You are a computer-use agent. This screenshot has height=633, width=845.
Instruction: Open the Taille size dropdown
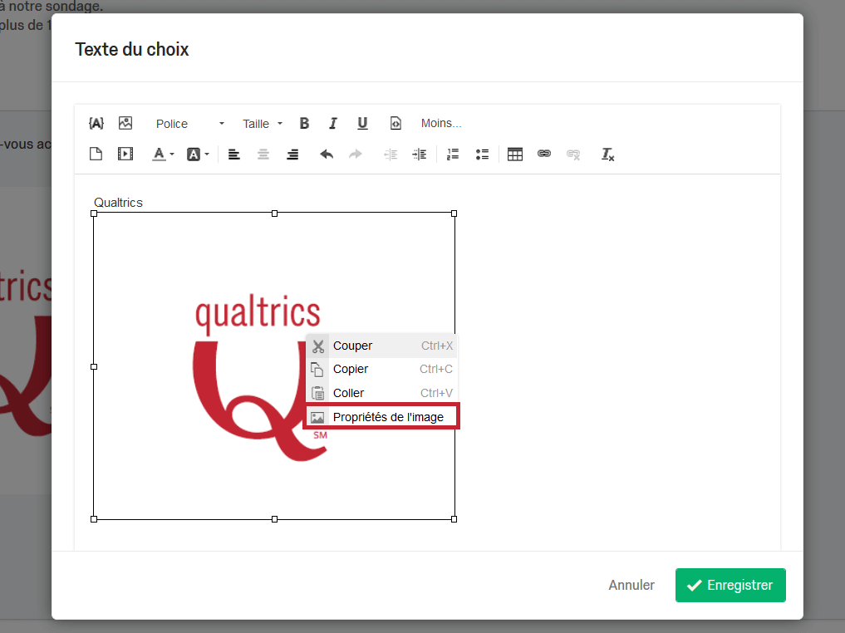(x=263, y=124)
